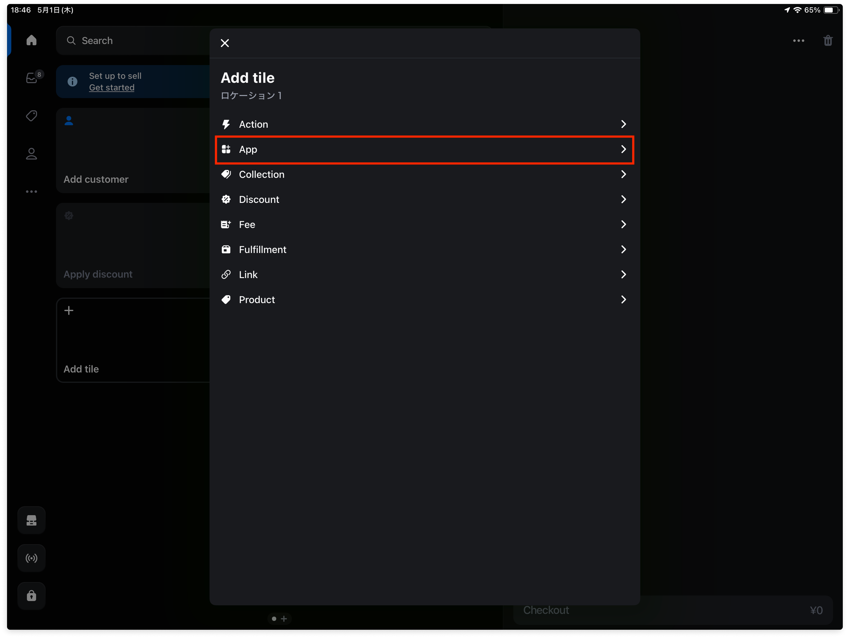Open the Home sidebar icon

[x=32, y=40]
